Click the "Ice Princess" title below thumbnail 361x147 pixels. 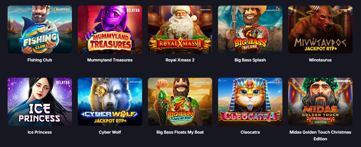point(40,132)
